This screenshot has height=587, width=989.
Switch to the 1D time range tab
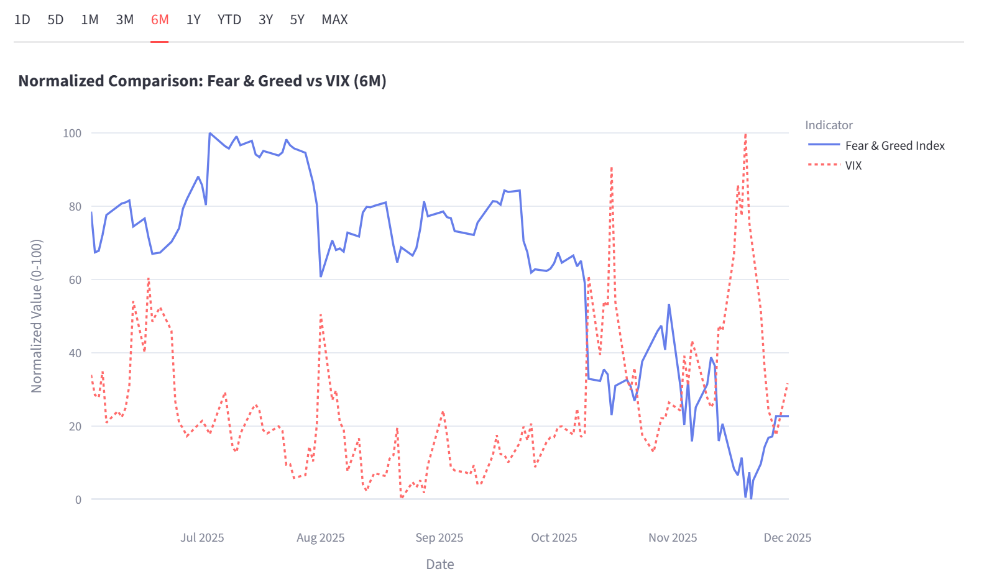22,20
